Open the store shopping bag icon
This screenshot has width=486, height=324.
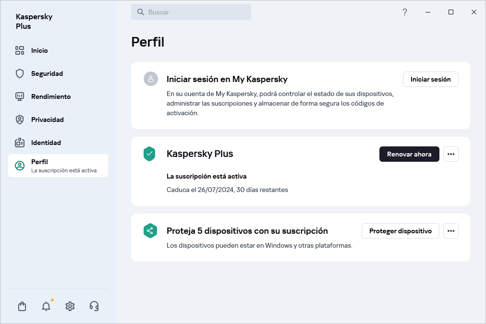click(22, 306)
